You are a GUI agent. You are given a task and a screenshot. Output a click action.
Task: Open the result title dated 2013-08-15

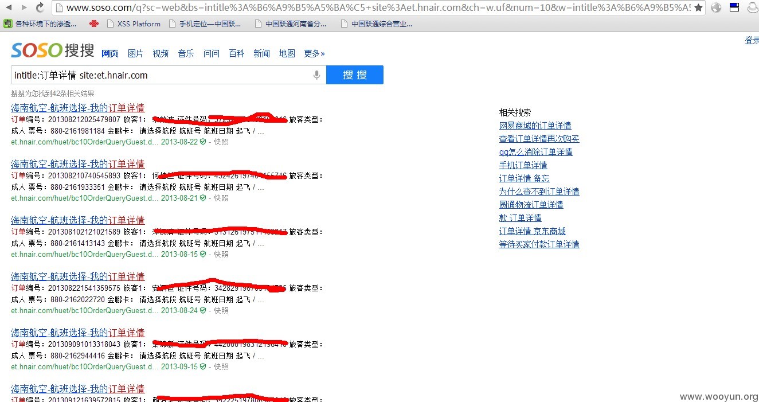(78, 220)
